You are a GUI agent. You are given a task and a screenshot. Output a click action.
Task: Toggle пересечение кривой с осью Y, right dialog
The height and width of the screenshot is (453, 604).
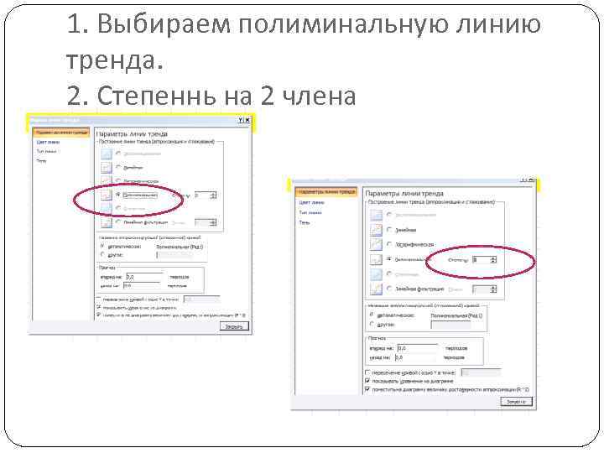(x=367, y=372)
